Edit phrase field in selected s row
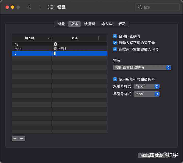 coord(80,54)
